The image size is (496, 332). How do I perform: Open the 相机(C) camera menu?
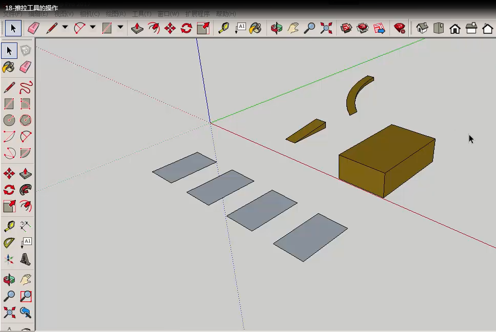click(90, 14)
